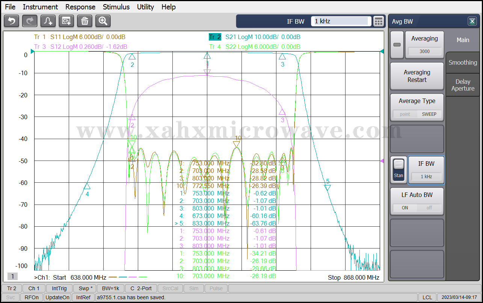
Task: Open the Response menu
Action: pyautogui.click(x=80, y=7)
